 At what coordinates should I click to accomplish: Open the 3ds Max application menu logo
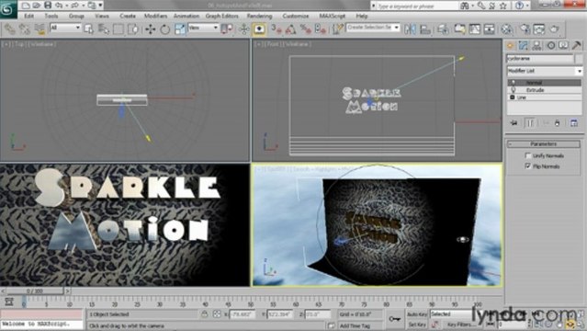8,8
